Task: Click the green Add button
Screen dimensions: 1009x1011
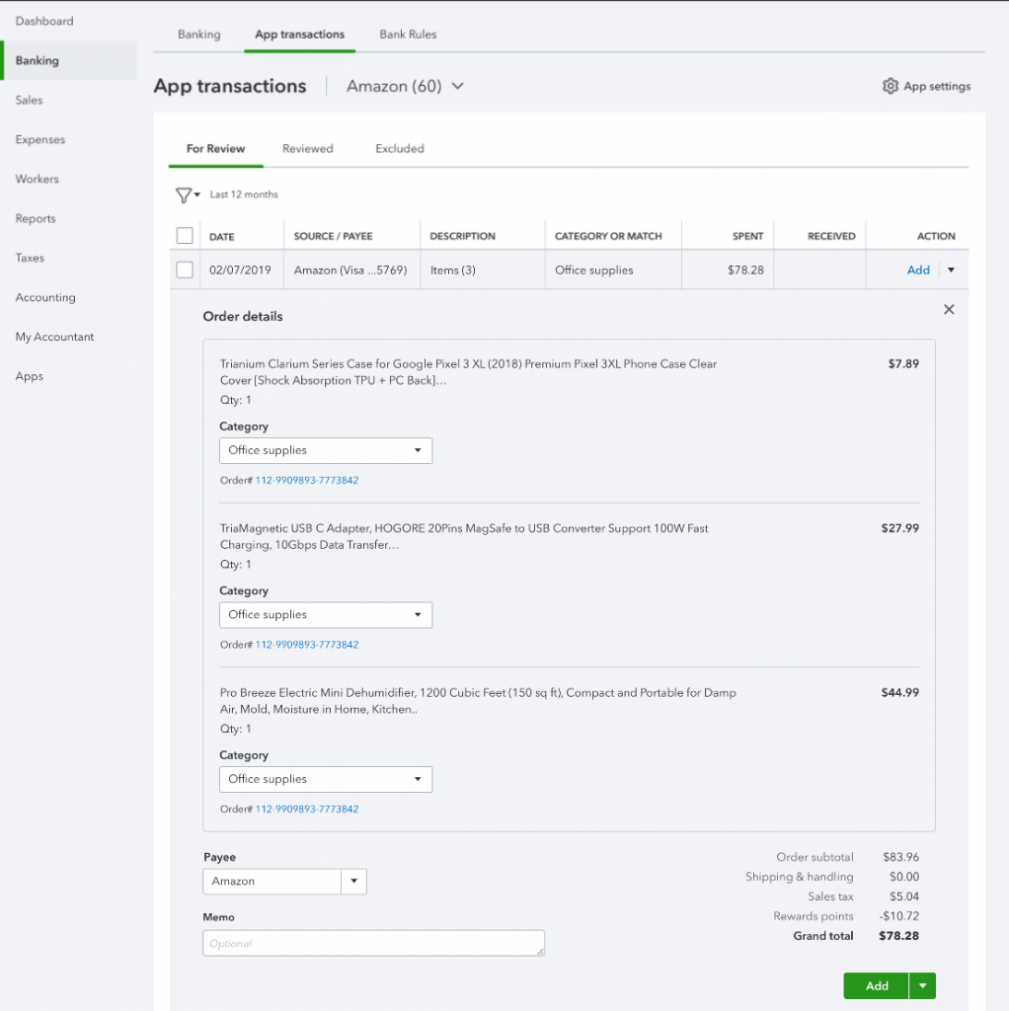Action: coord(876,986)
